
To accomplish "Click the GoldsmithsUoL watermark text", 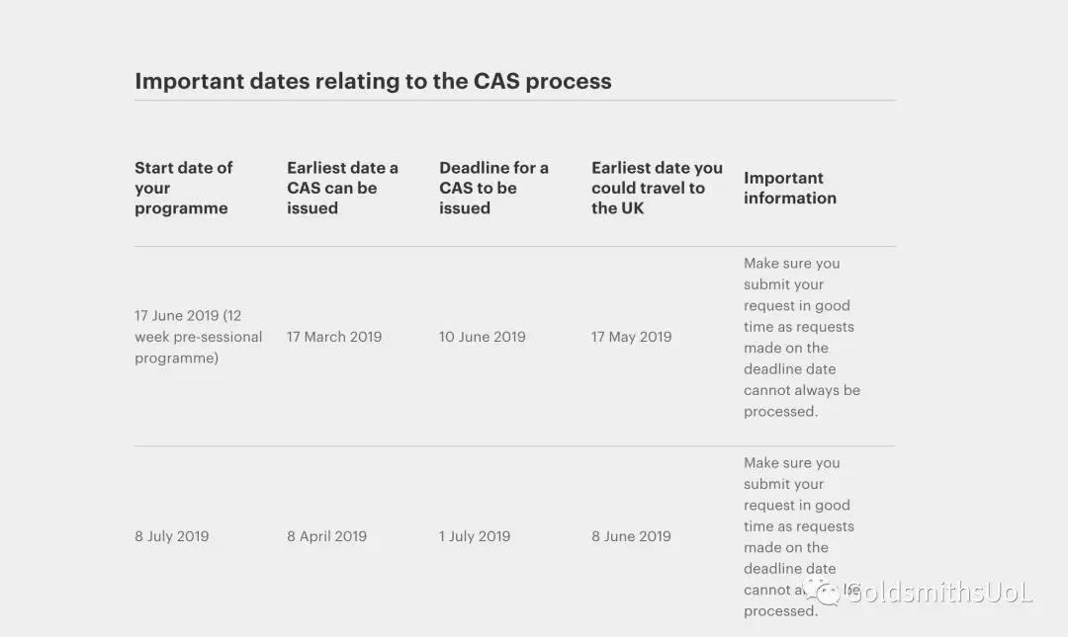I will click(x=940, y=593).
